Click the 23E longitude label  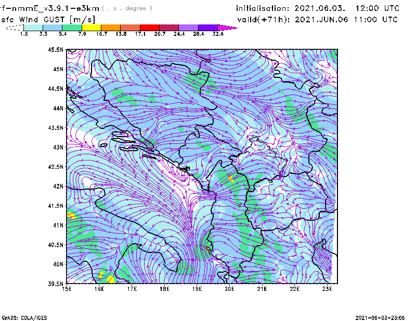pos(327,289)
